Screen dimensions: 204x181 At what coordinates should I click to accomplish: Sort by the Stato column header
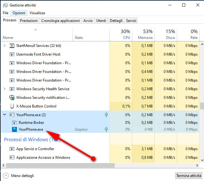[x=91, y=35]
